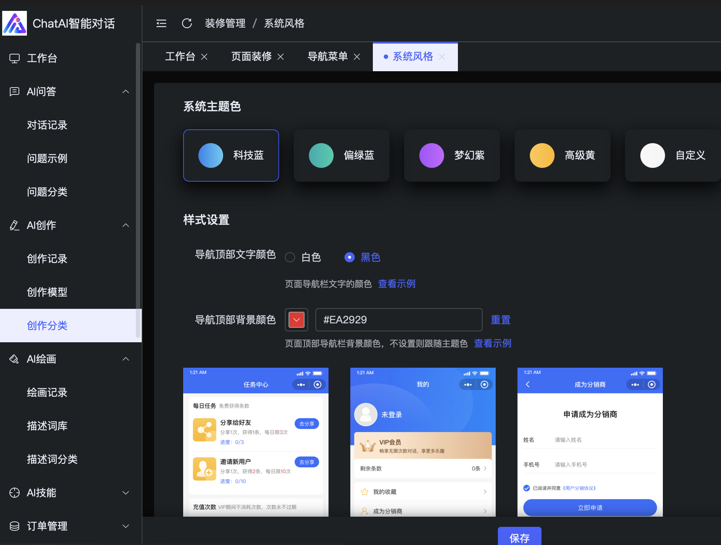Click 重置 link beside color input
Image resolution: width=721 pixels, height=545 pixels.
point(500,320)
